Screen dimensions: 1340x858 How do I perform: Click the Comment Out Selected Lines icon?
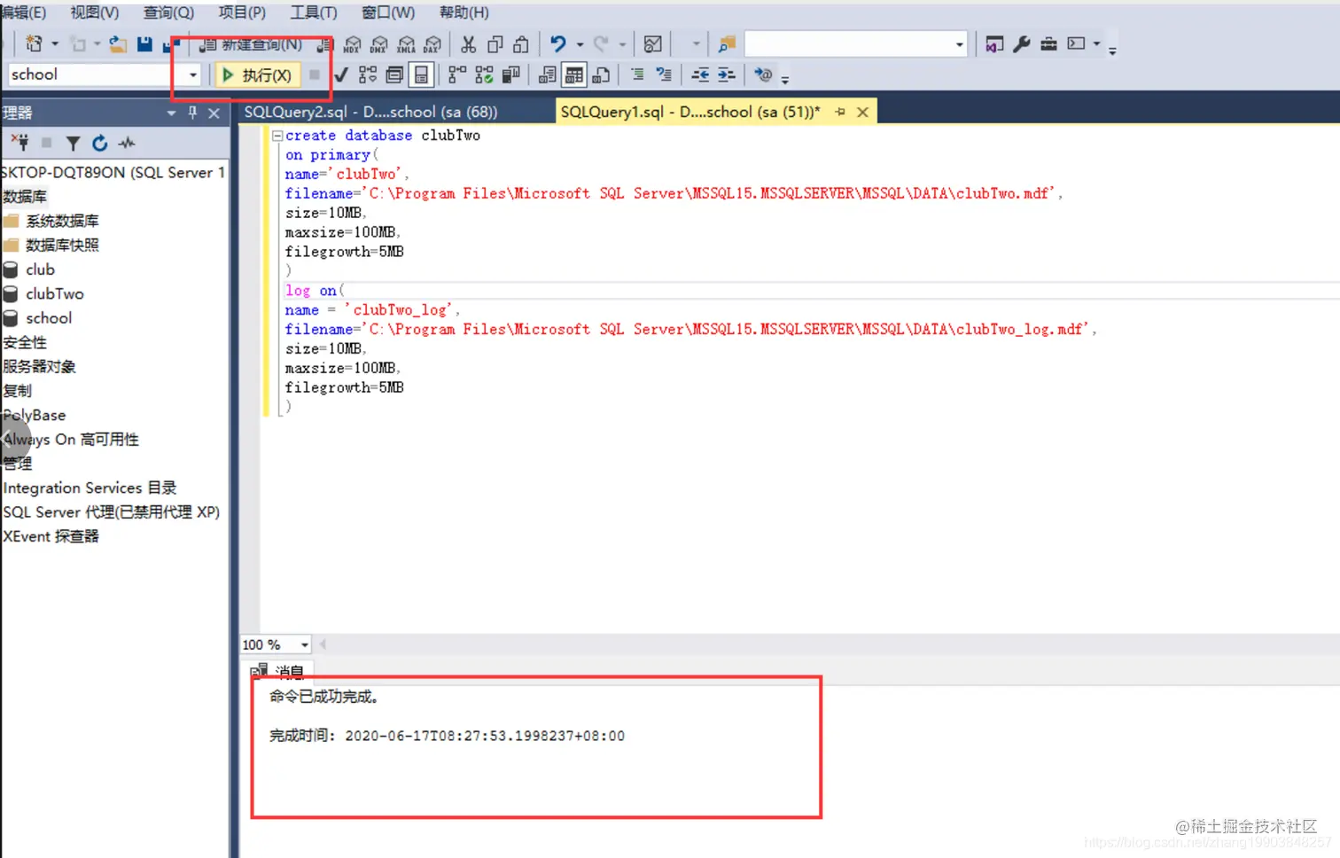pos(637,74)
